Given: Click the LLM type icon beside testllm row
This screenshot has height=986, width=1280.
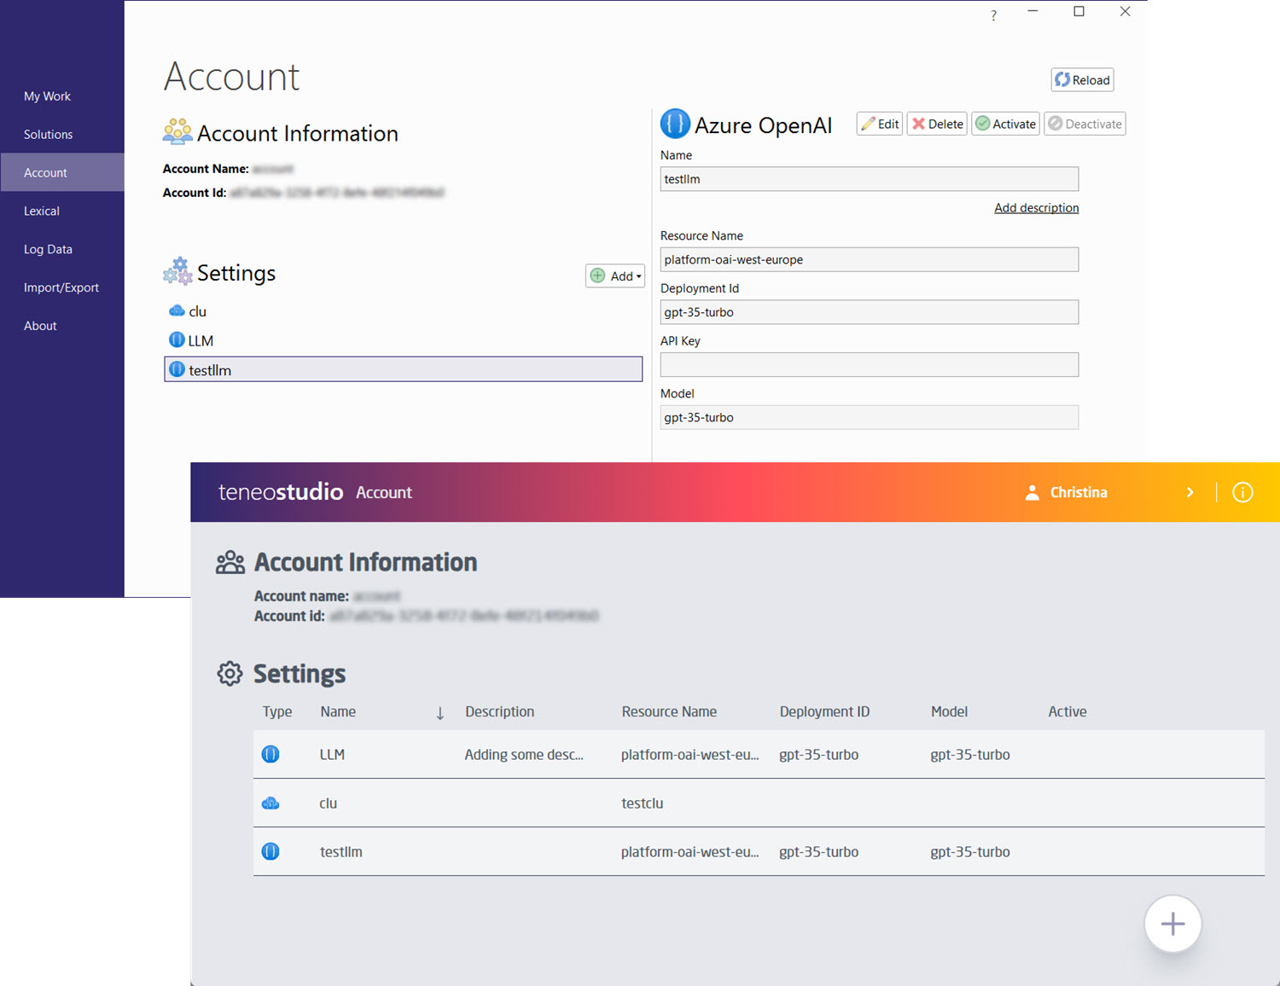Looking at the screenshot, I should [x=271, y=851].
